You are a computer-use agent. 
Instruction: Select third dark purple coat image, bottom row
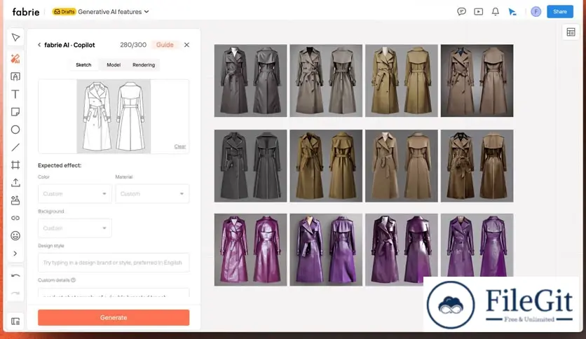(x=402, y=250)
